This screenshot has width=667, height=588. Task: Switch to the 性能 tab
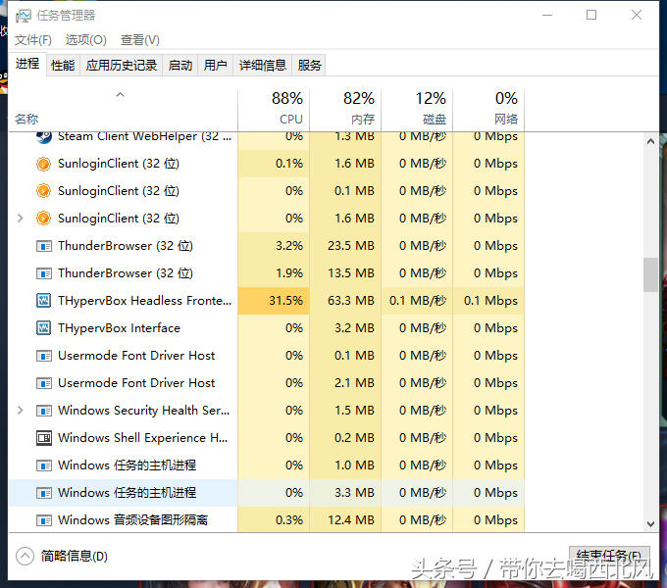(x=63, y=66)
